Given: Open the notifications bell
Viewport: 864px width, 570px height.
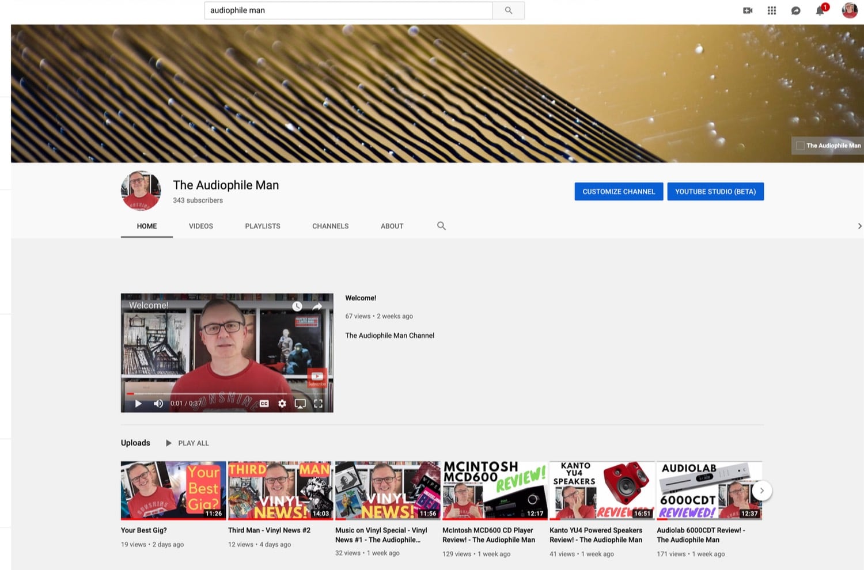Looking at the screenshot, I should pos(820,10).
